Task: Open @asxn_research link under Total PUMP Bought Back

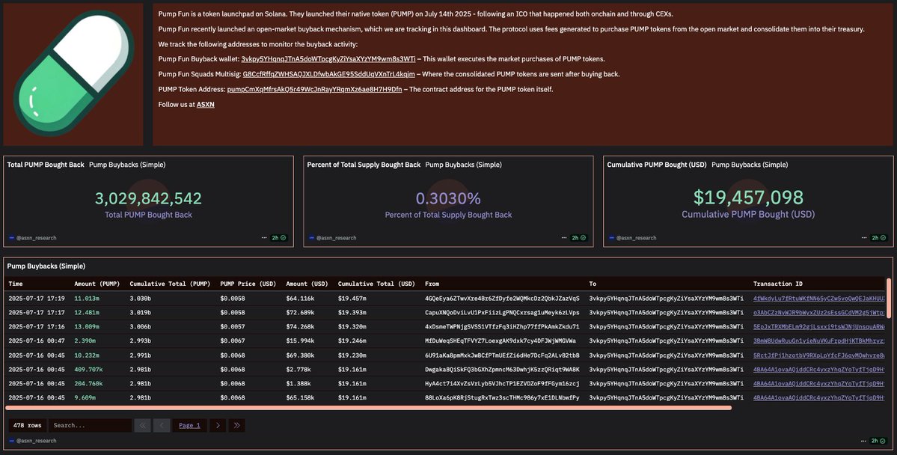Action: point(36,237)
